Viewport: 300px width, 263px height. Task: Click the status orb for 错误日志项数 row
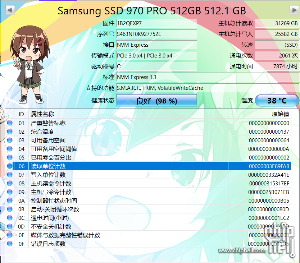coord(10,244)
